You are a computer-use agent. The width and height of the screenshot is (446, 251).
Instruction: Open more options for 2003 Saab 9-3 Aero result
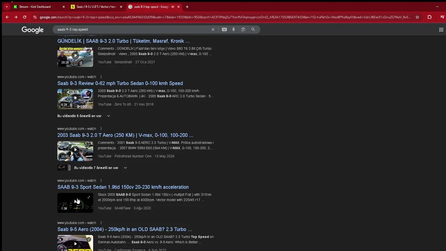[x=101, y=129]
